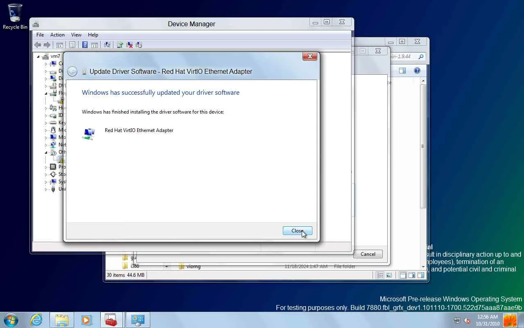Toggle the preview pane icon in Explorer toolbar

pos(402,71)
